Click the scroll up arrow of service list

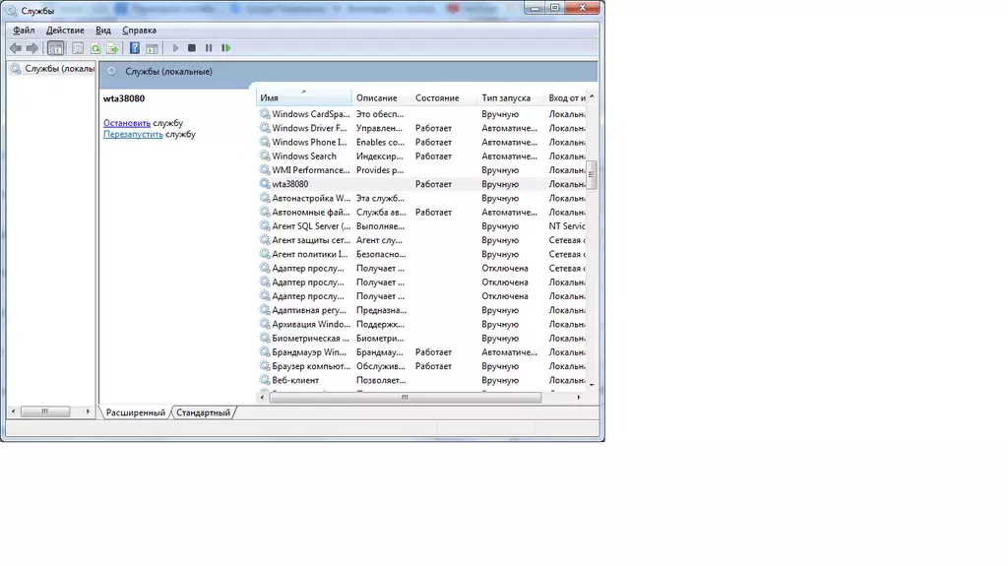click(592, 96)
